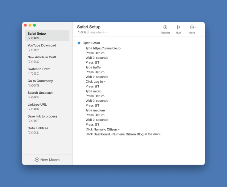Select the Safari Setup macro in sidebar
The height and width of the screenshot is (187, 227).
(x=47, y=36)
